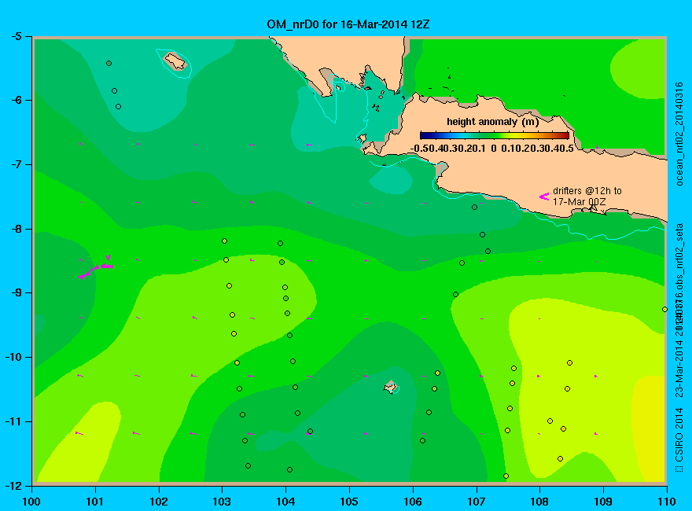This screenshot has width=692, height=511.
Task: Click the y-axis tick label "-5"
Action: click(x=17, y=36)
